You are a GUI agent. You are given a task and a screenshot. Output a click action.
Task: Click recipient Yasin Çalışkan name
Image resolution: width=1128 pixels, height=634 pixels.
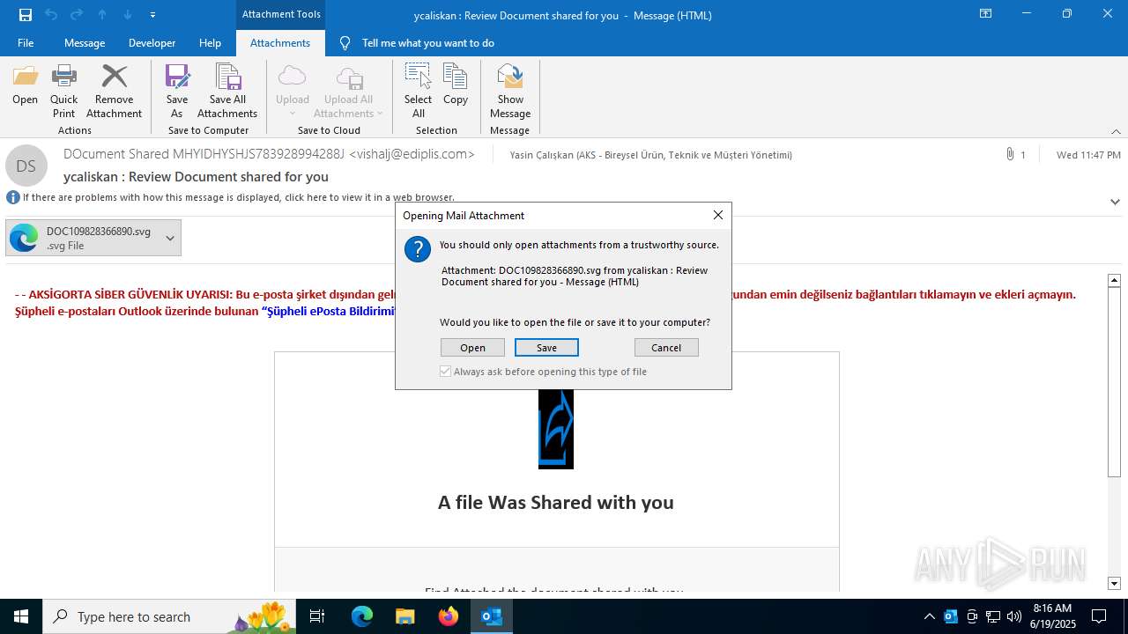650,155
